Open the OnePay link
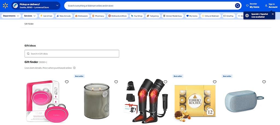Viewport: 280px width, 125px height. coord(229,16)
